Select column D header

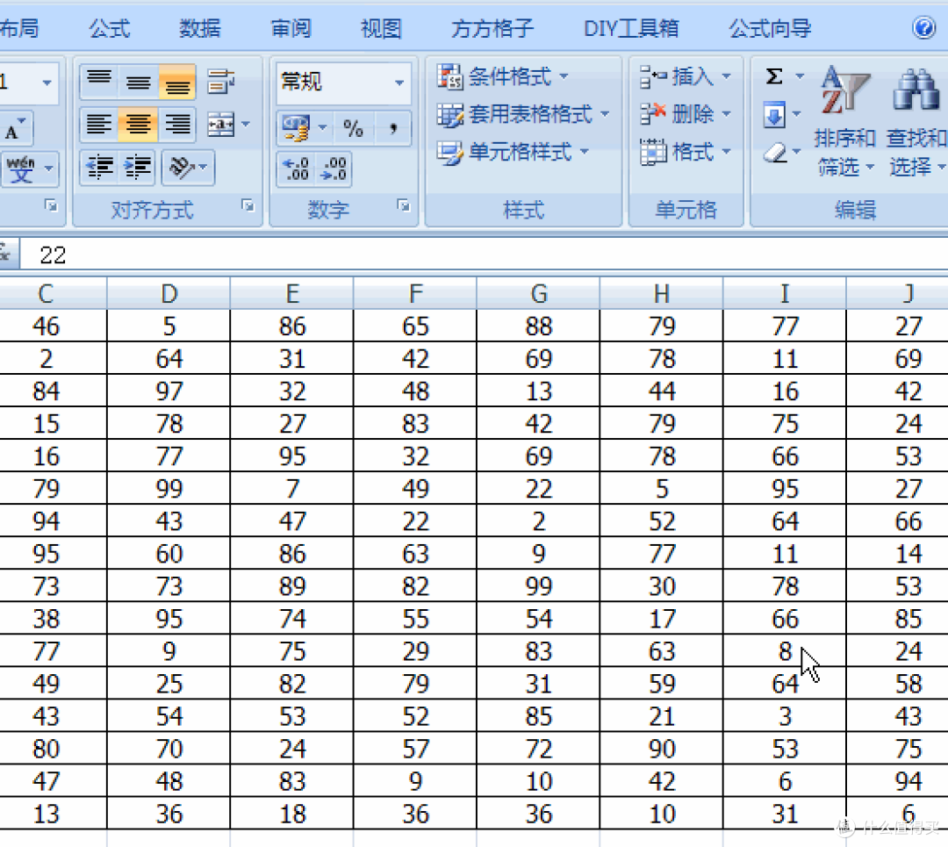tap(169, 294)
